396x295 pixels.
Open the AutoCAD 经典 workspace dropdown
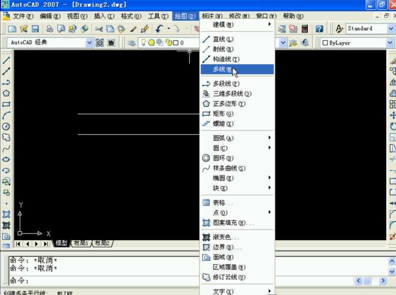[x=89, y=42]
